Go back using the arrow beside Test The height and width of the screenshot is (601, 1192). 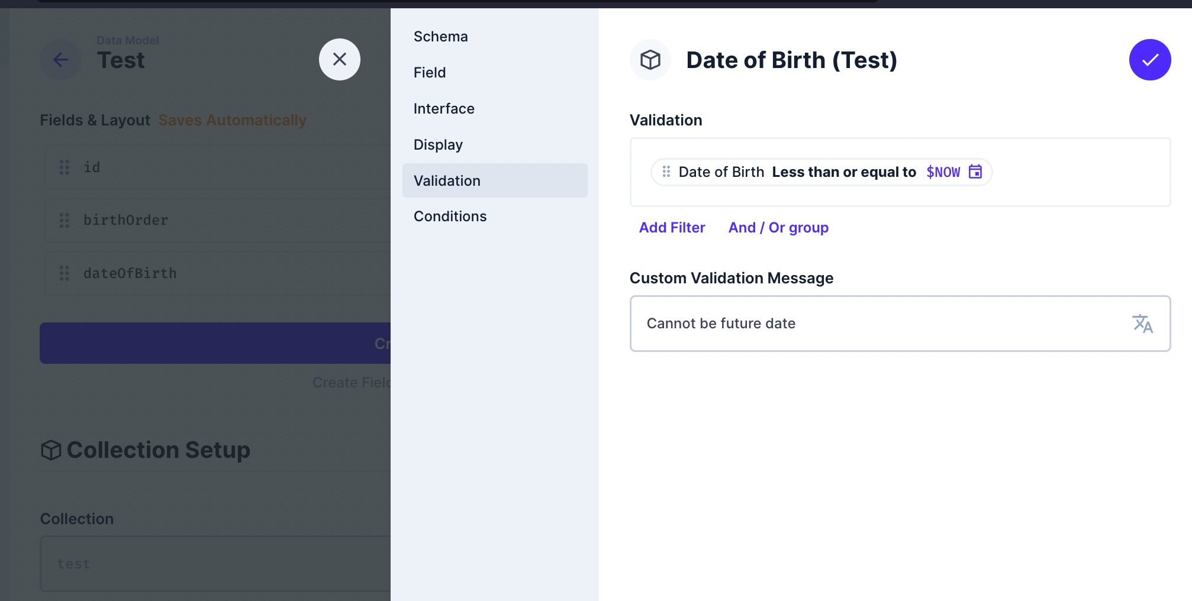pyautogui.click(x=60, y=60)
